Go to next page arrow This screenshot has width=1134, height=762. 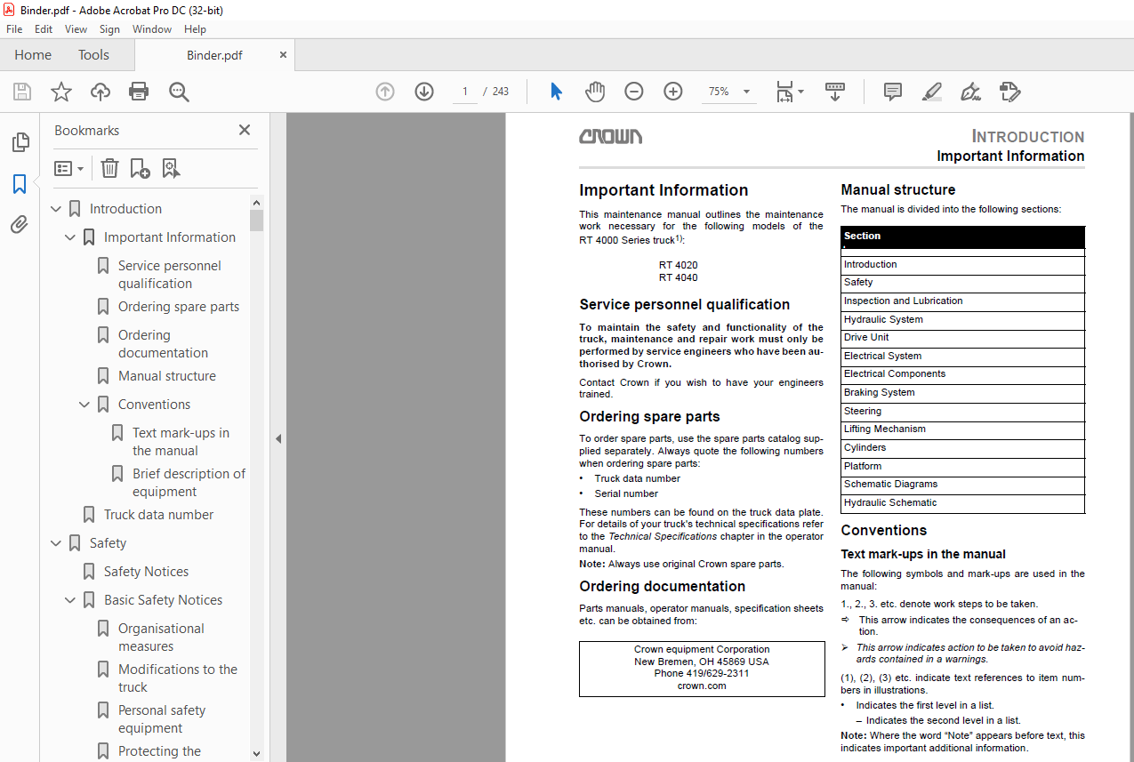[x=424, y=92]
